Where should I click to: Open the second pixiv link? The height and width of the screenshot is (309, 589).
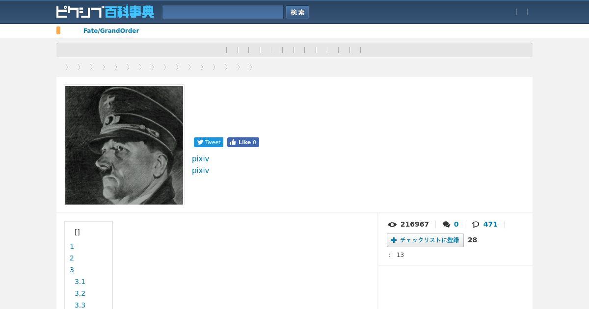(x=200, y=171)
